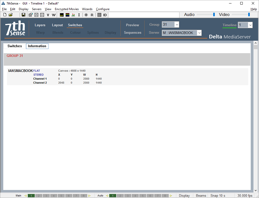Open file with the folder icon
The width and height of the screenshot is (259, 198).
11,15
